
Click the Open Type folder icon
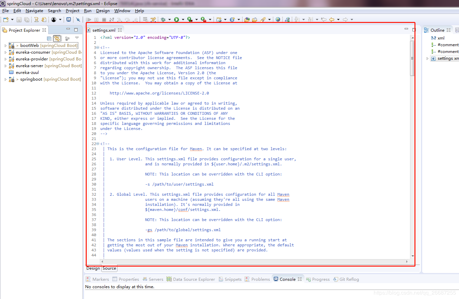[247, 20]
